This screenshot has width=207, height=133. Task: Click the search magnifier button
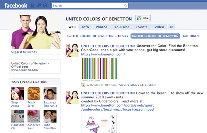pos(126,5)
